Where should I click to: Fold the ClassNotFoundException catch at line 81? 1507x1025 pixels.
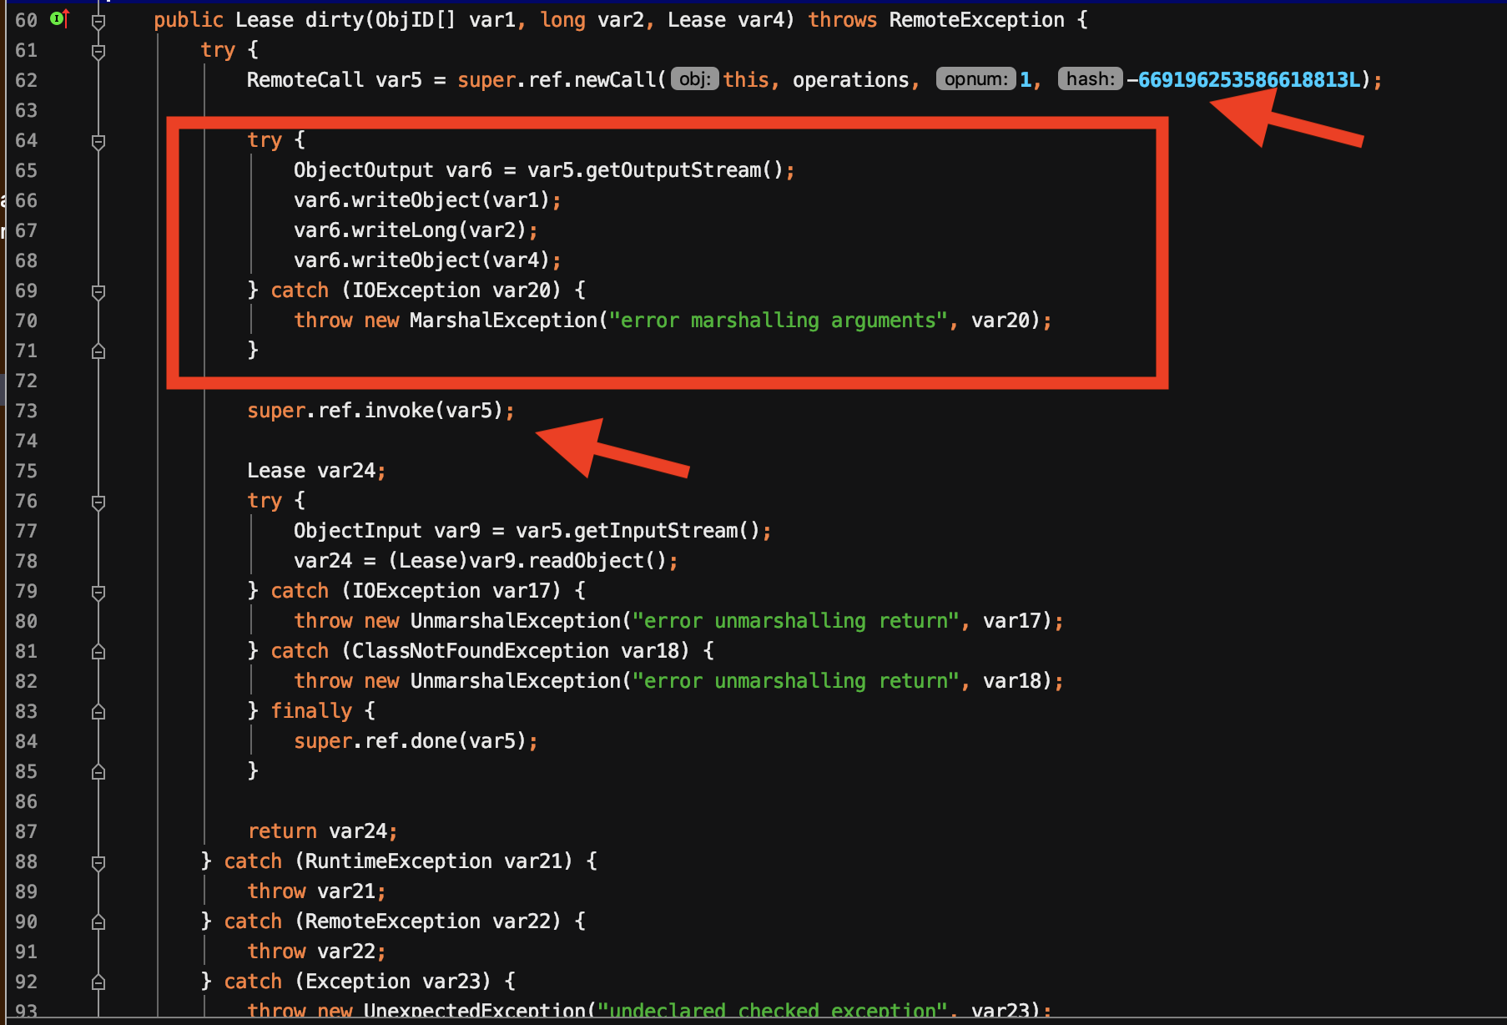[98, 652]
